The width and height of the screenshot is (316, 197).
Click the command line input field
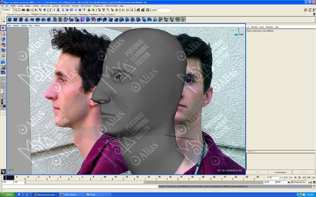click(80, 186)
